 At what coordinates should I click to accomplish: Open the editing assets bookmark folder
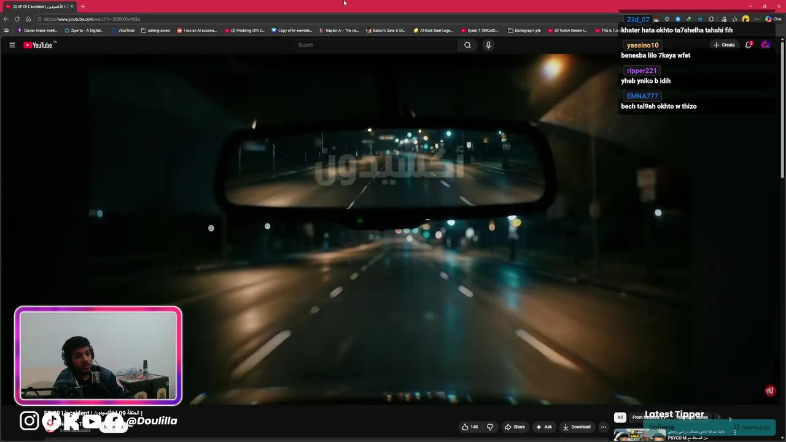tap(156, 30)
